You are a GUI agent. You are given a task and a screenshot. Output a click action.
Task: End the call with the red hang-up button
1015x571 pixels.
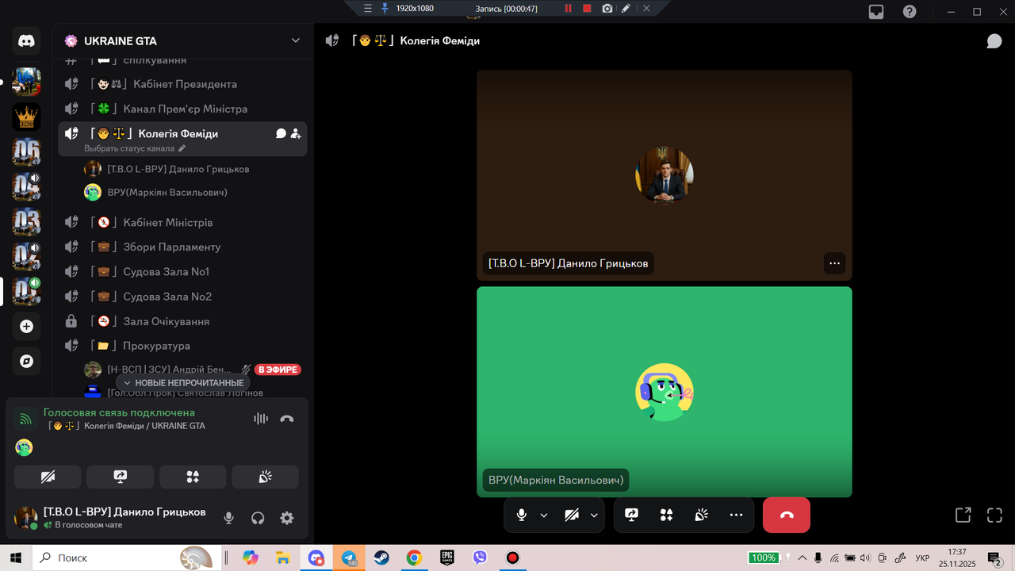click(787, 515)
